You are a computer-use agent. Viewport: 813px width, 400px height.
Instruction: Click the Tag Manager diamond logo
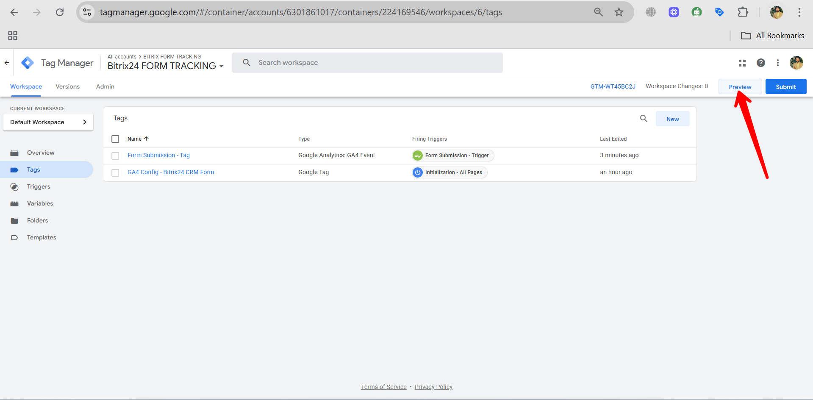click(28, 63)
